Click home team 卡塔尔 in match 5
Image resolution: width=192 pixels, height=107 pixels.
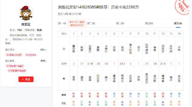click(106, 49)
